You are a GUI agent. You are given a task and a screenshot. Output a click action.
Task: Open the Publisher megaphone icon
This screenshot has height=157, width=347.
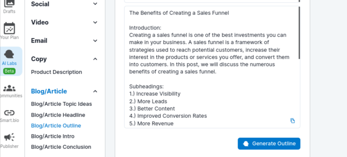pos(9,137)
